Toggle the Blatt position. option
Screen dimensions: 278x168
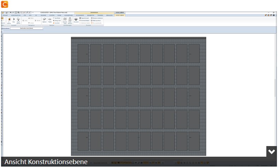pyautogui.click(x=96, y=21)
